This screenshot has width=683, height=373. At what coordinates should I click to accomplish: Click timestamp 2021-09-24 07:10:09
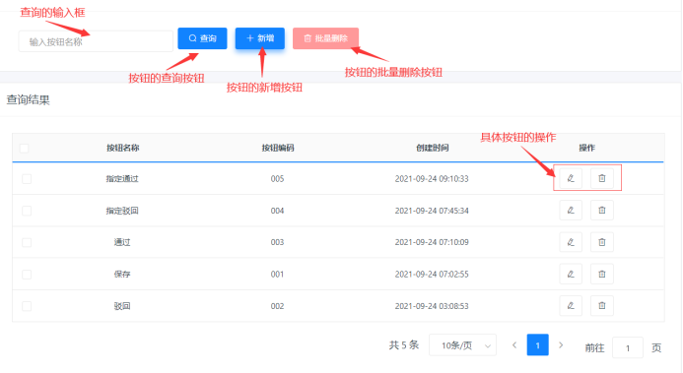point(432,242)
